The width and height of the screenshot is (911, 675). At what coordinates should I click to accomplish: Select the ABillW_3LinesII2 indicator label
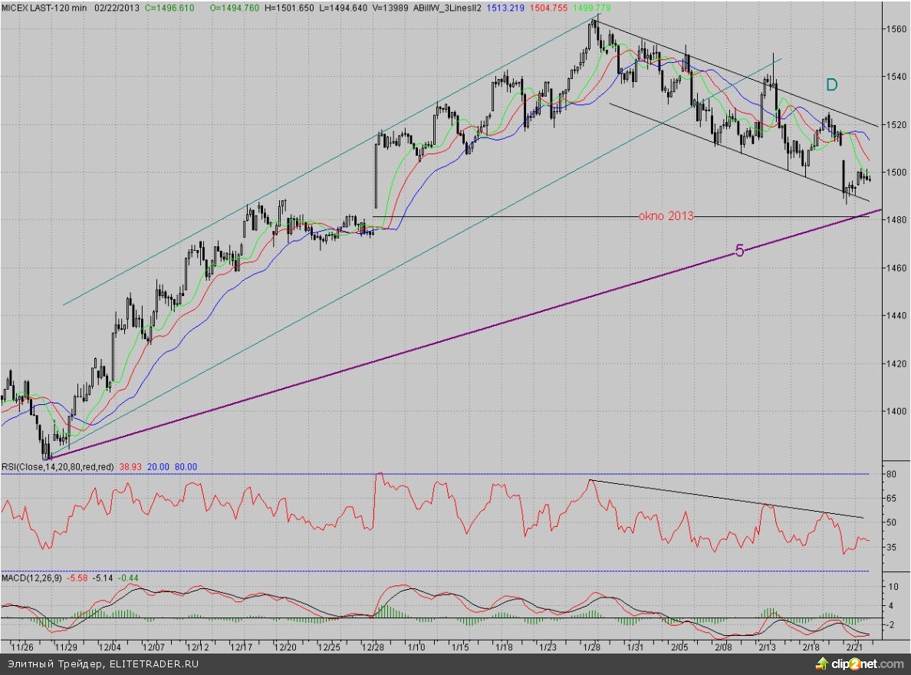click(446, 6)
